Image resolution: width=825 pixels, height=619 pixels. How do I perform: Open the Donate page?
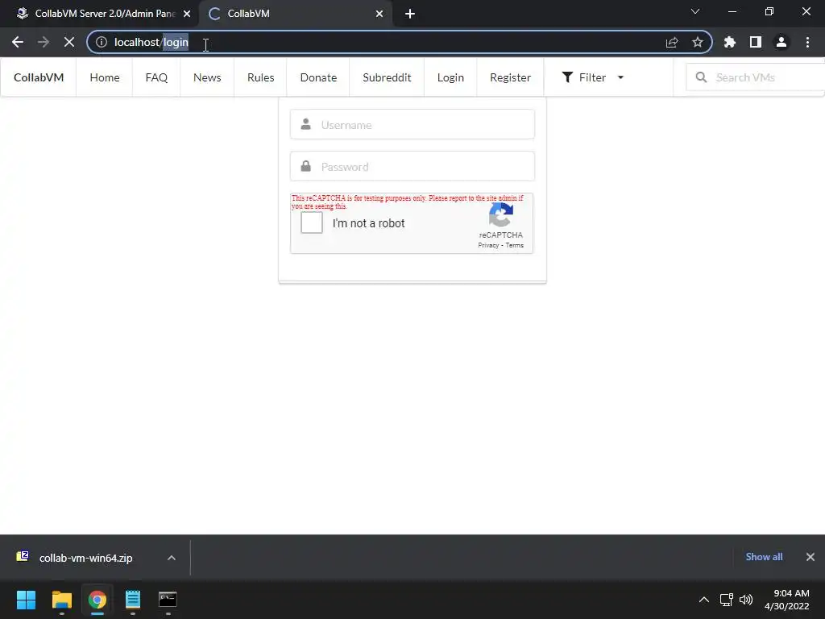coord(318,77)
